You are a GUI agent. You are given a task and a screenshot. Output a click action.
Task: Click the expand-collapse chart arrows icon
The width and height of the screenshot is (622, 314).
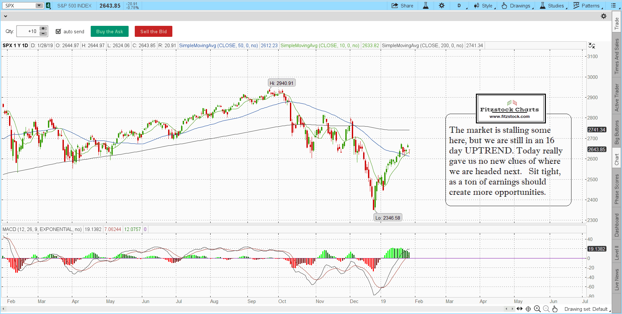pos(592,46)
